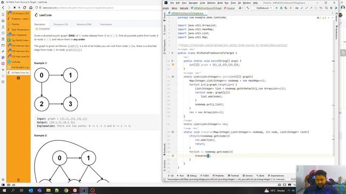Open the Build tool window
Viewport: 346px width, 194px height.
tap(261, 176)
